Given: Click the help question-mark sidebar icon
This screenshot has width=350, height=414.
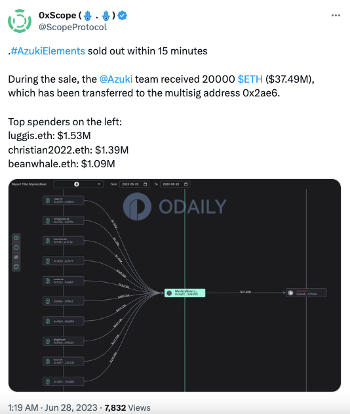Looking at the screenshot, I should [16, 238].
